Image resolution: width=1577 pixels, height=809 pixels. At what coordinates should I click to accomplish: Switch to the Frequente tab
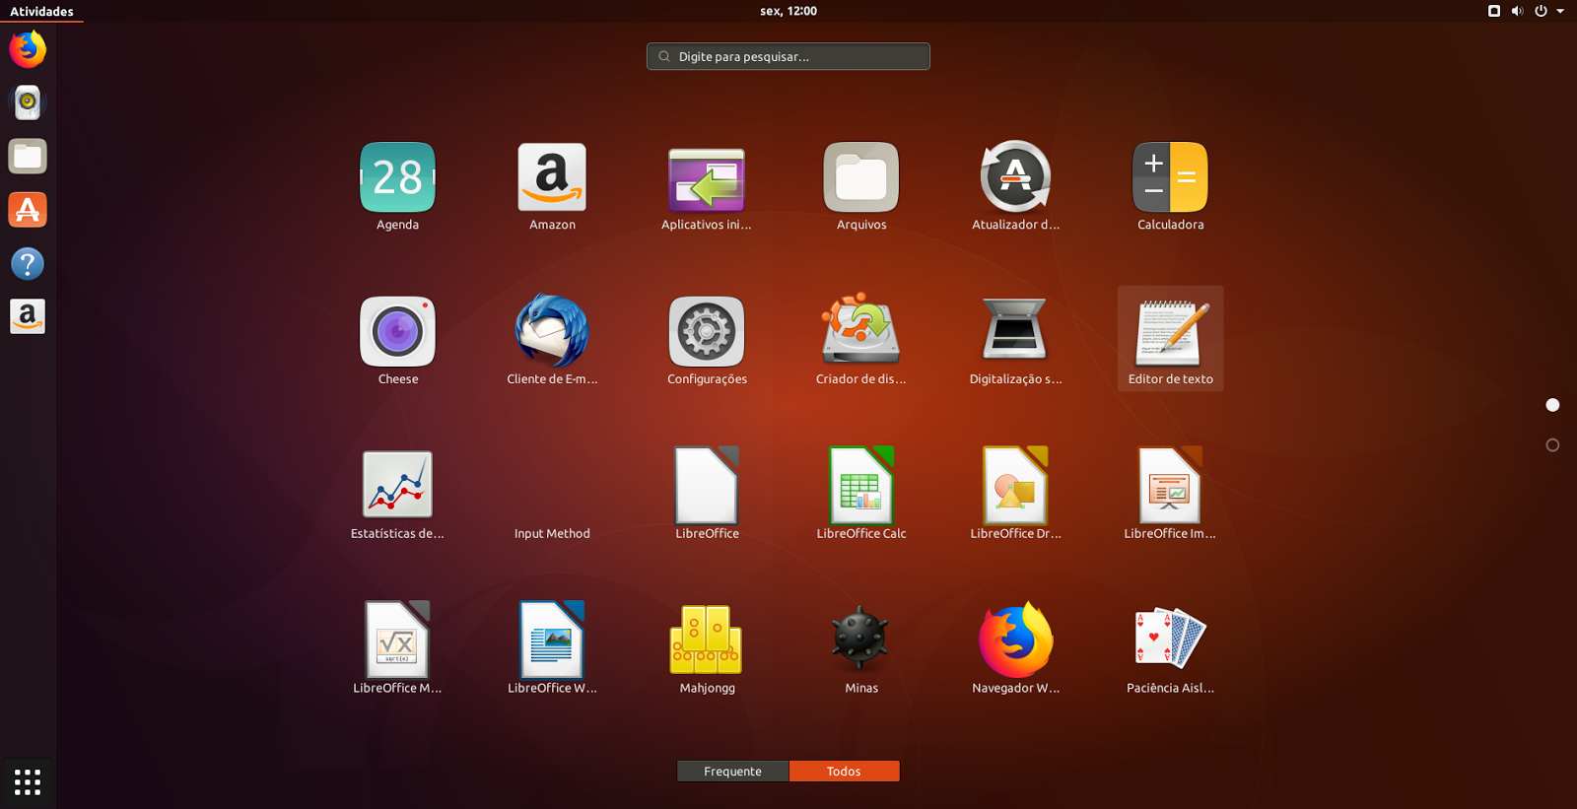pyautogui.click(x=732, y=772)
